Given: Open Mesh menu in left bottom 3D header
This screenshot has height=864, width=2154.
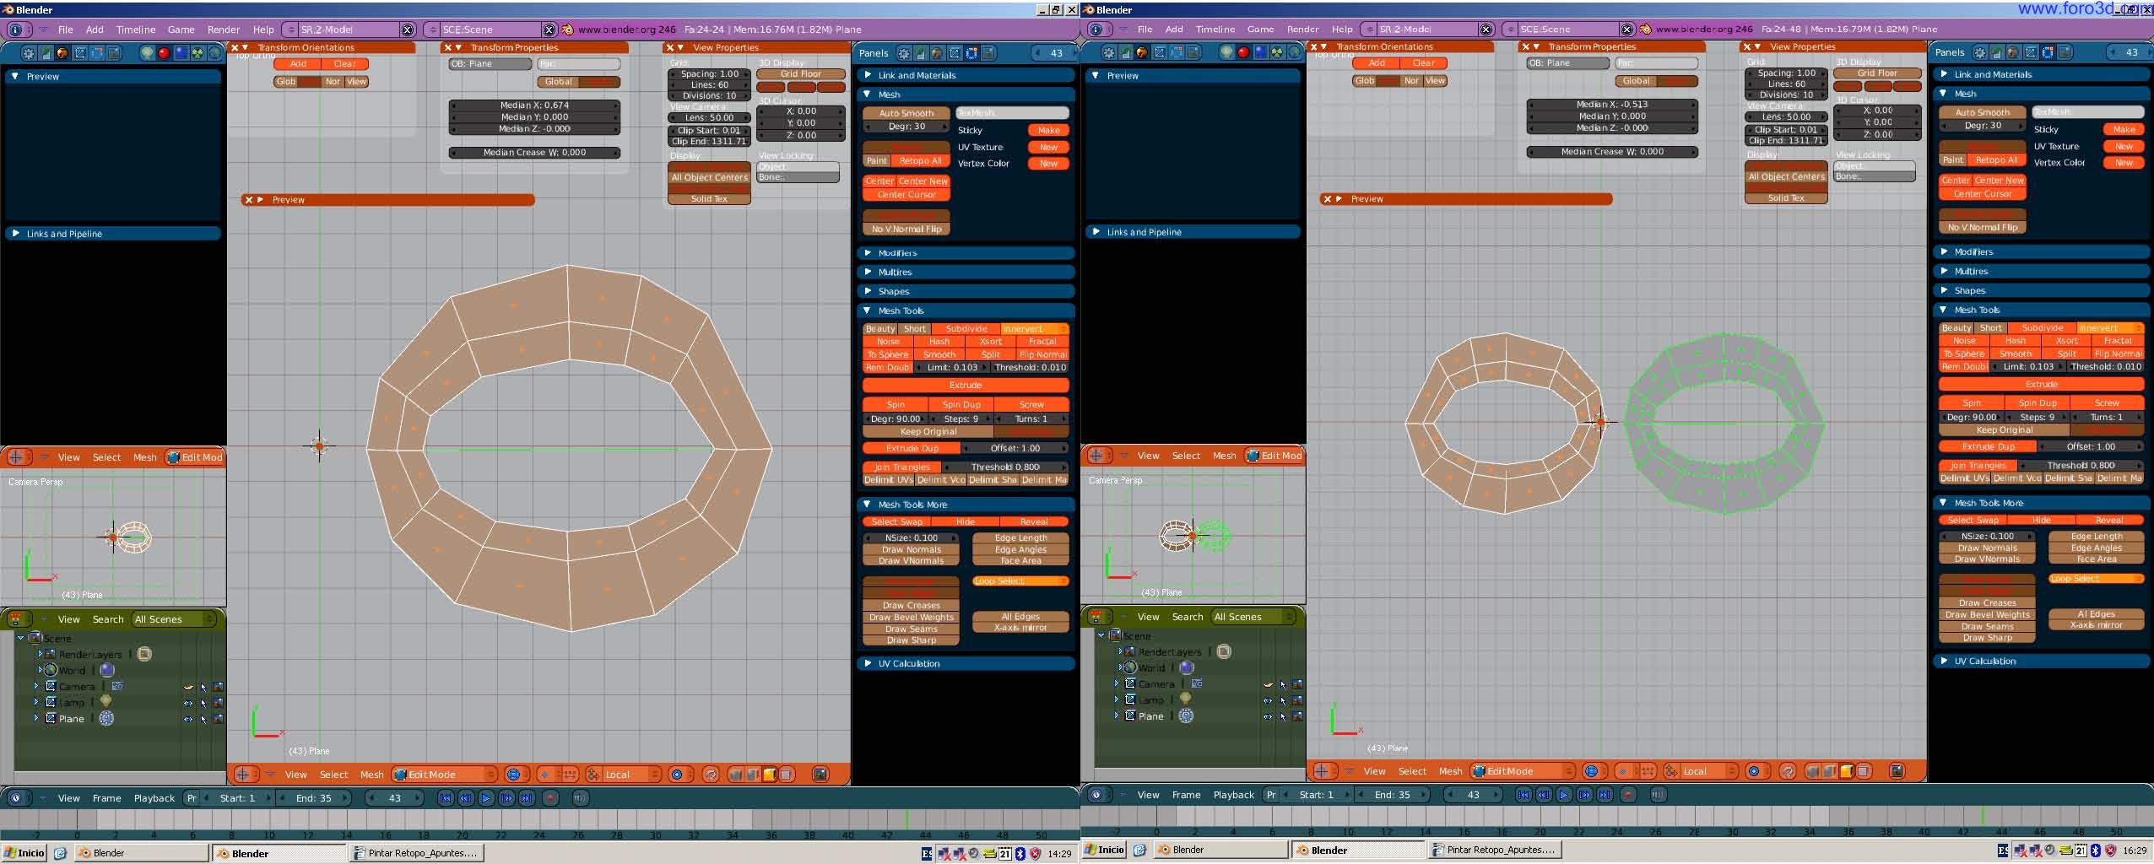Looking at the screenshot, I should pyautogui.click(x=371, y=775).
